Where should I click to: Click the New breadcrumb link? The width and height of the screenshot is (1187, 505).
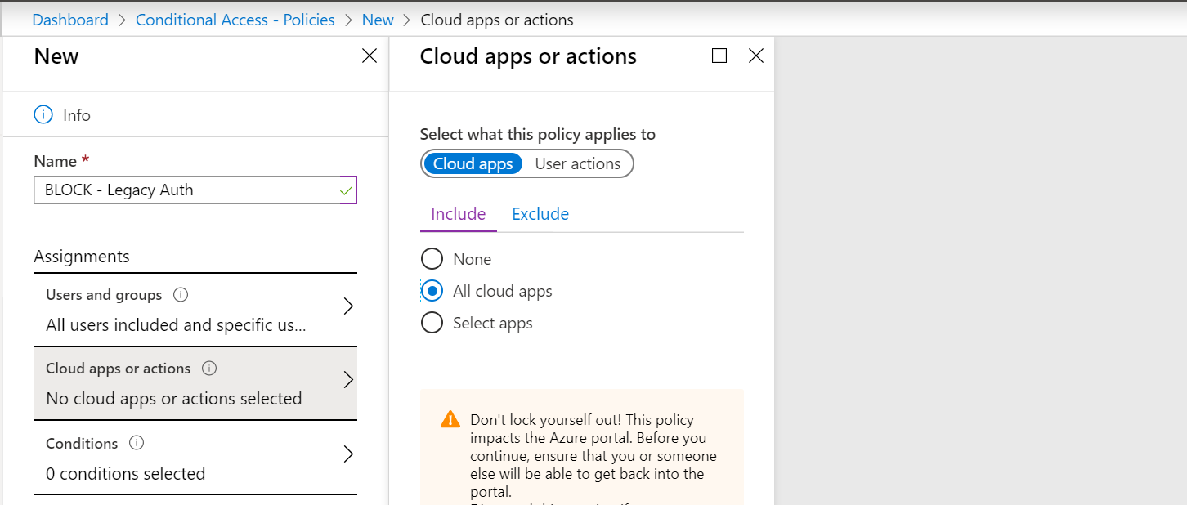click(x=378, y=20)
